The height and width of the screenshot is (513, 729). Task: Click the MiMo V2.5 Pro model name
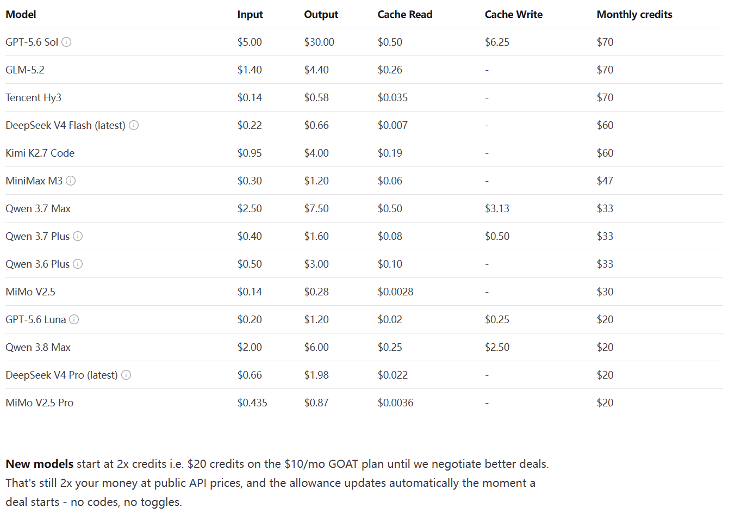pyautogui.click(x=39, y=403)
